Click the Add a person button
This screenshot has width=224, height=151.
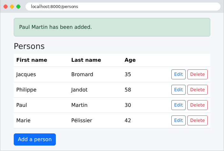[35, 139]
